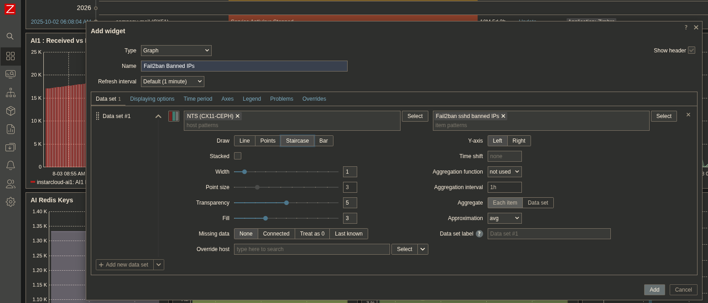The height and width of the screenshot is (303, 708).
Task: Click the Time shift input field
Action: click(505, 156)
